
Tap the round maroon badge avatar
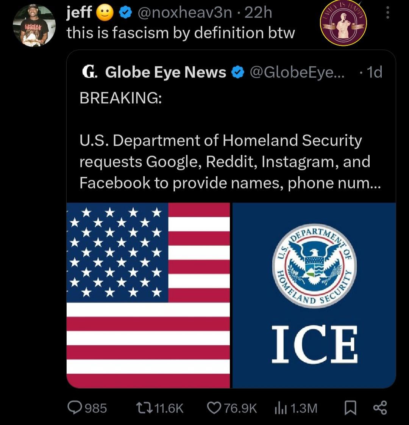coord(343,24)
